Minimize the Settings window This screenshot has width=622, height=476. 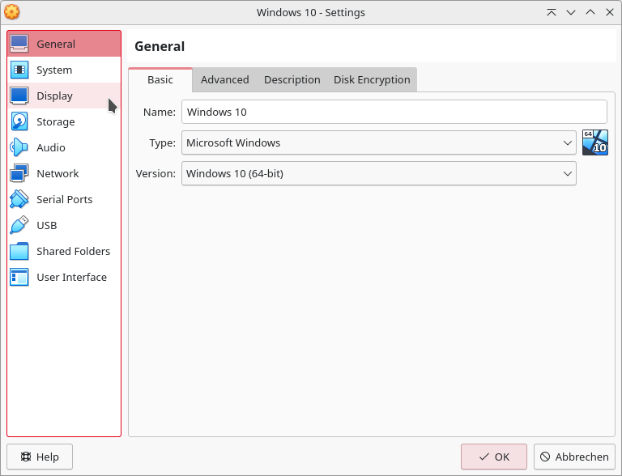pos(571,12)
